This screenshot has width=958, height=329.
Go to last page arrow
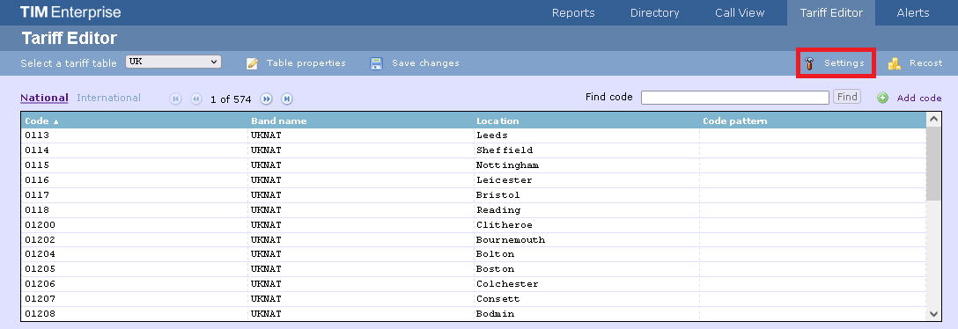click(287, 99)
